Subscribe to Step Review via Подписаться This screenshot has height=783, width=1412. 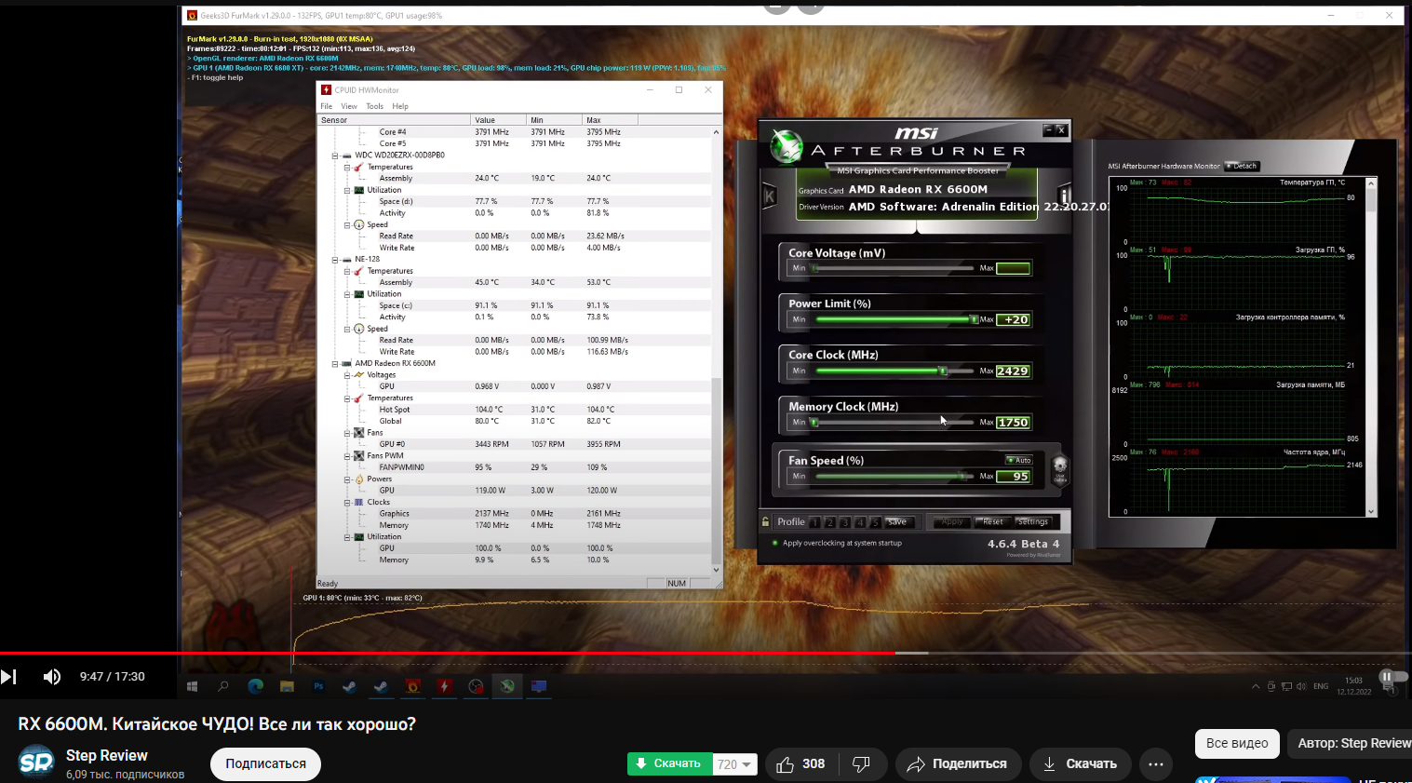point(265,763)
